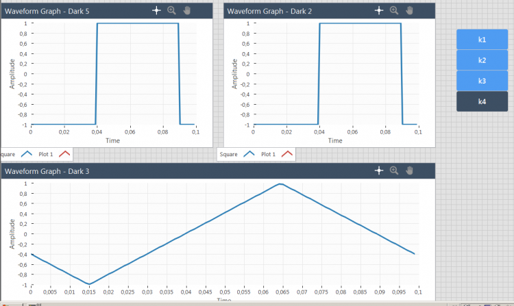
Task: Click the 0,095 x-axis value in Dark 3
Action: (399, 292)
